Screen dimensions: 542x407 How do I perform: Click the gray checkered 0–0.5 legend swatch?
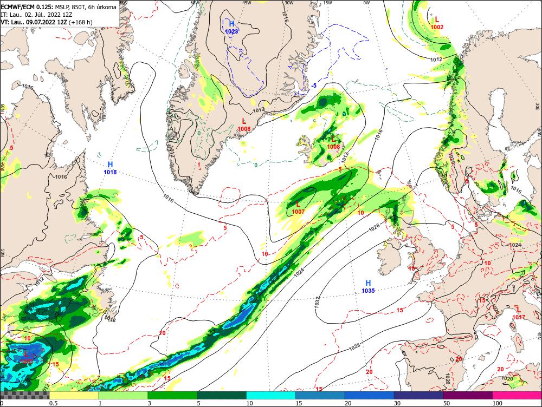pyautogui.click(x=24, y=395)
